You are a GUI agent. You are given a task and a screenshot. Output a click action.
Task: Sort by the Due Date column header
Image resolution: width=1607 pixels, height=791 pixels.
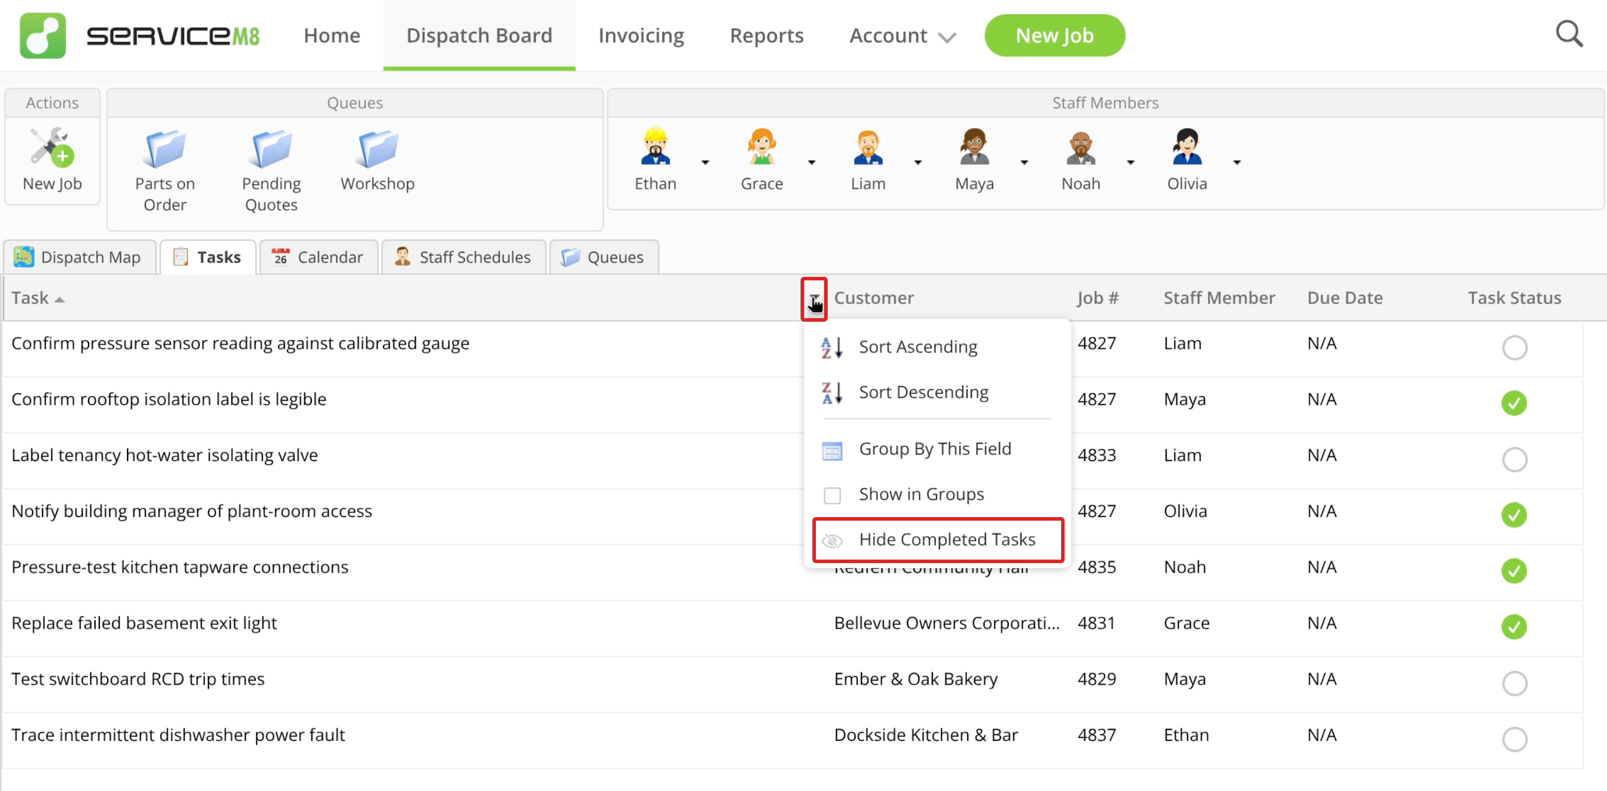1345,298
